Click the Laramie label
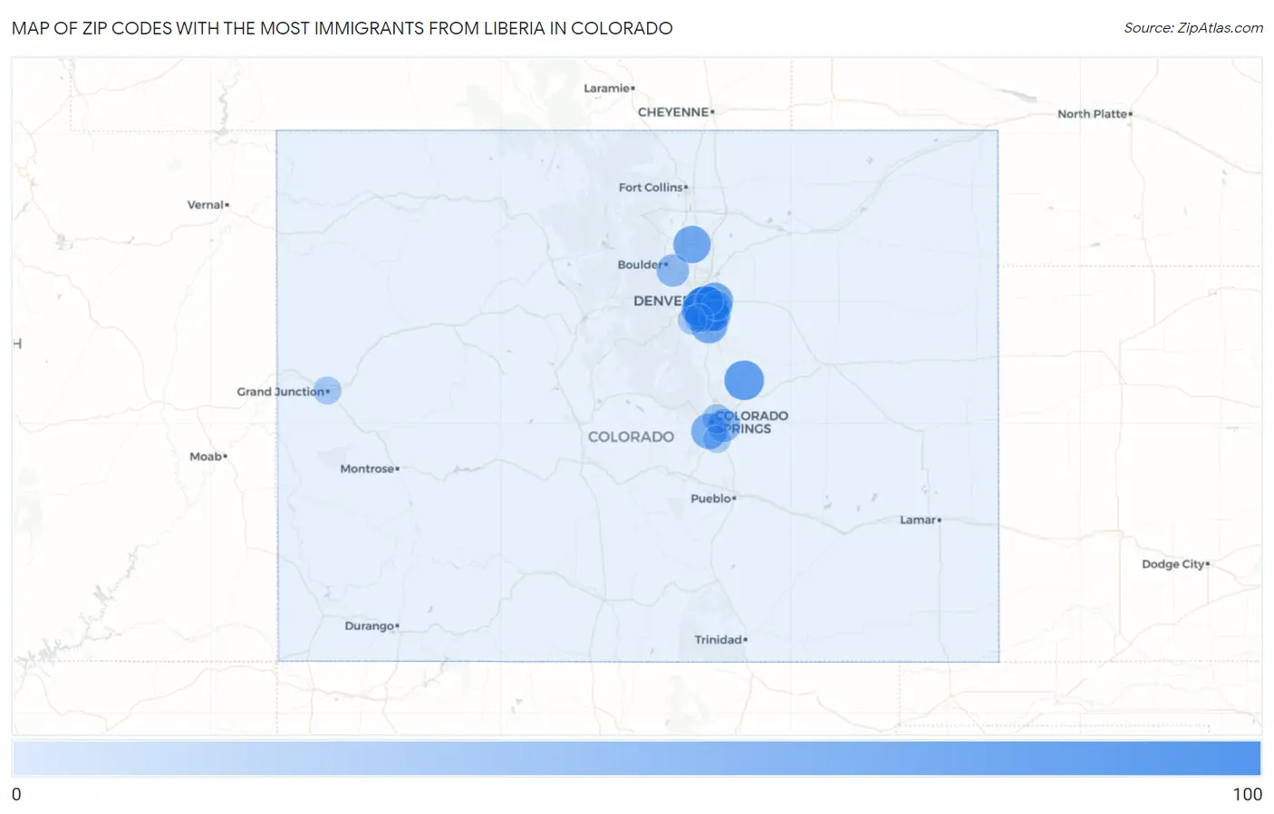Image resolution: width=1274 pixels, height=814 pixels. click(609, 88)
